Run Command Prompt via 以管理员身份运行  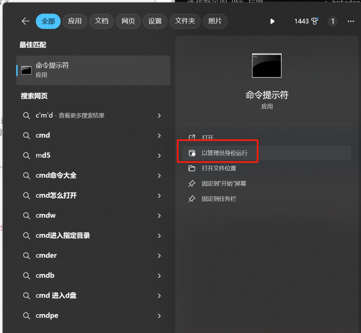[x=225, y=153]
